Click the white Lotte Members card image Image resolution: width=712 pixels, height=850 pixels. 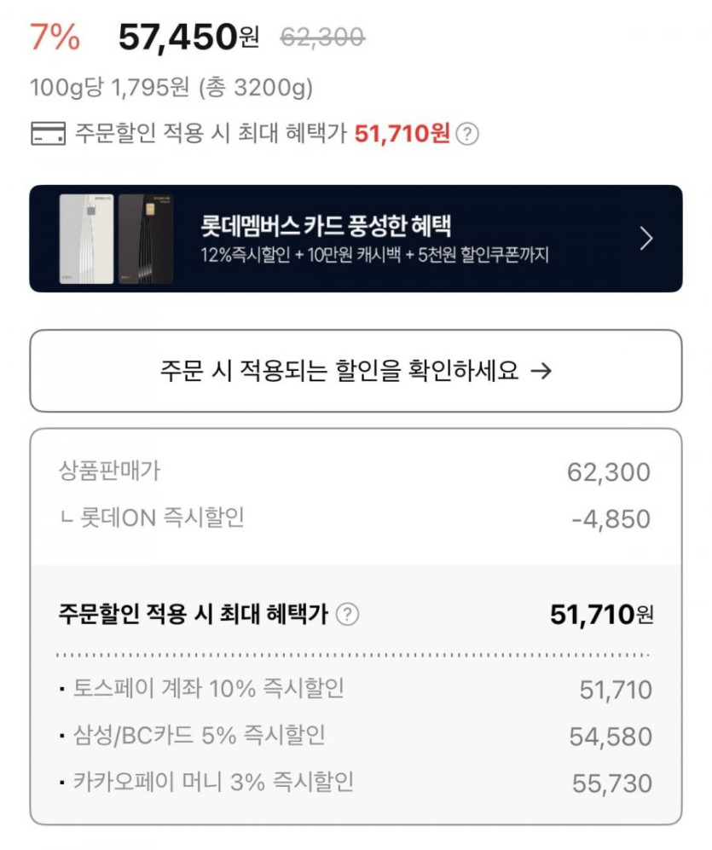point(86,238)
